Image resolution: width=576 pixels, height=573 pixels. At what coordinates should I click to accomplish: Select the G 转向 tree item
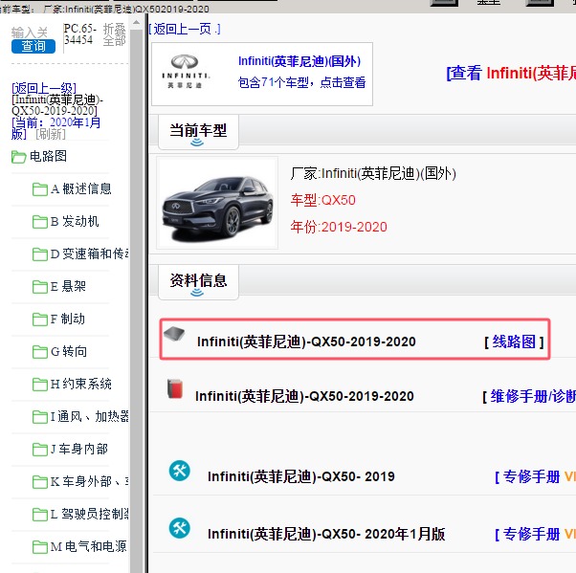pyautogui.click(x=69, y=351)
